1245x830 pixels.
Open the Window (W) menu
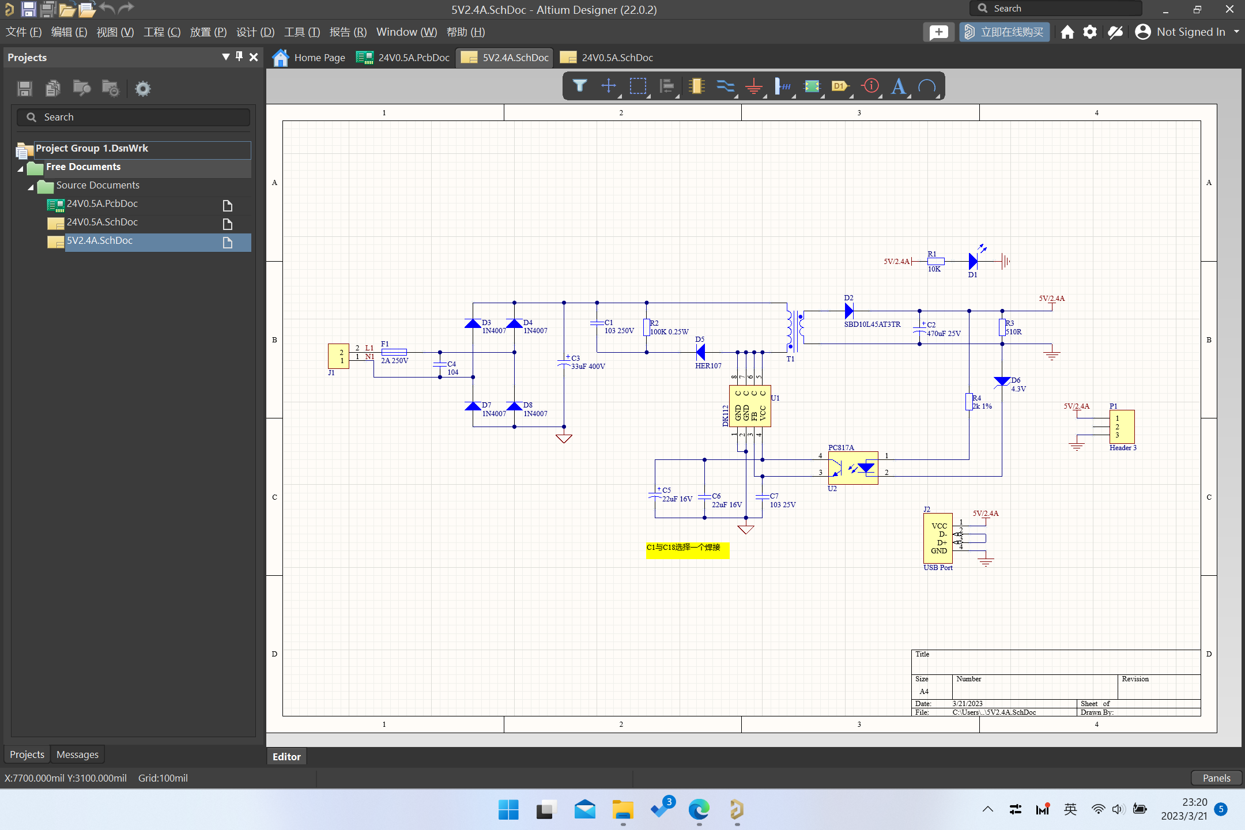pyautogui.click(x=406, y=32)
